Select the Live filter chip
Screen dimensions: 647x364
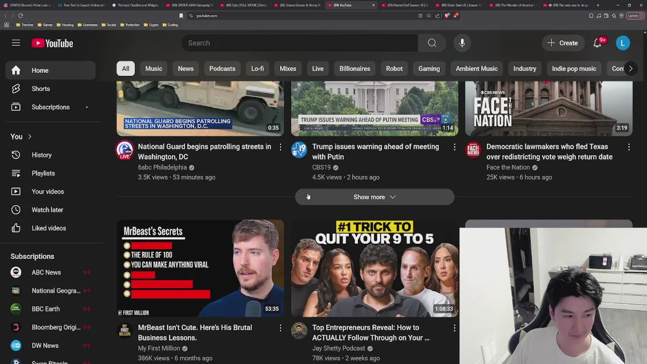pos(318,69)
